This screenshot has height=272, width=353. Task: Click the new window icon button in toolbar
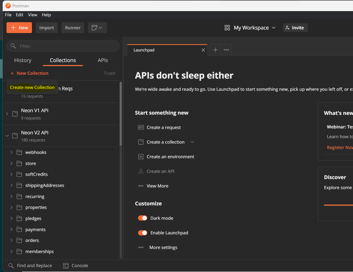click(97, 28)
